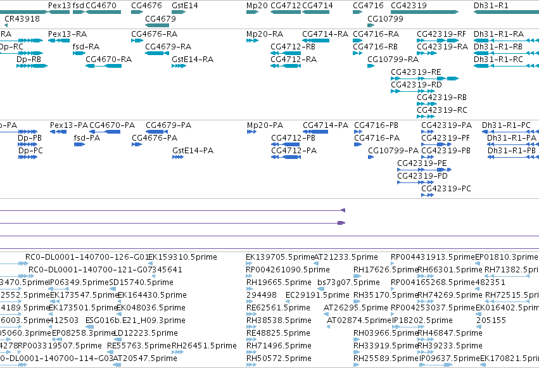
Task: Select the Mp20-PA protein label
Action: (265, 125)
